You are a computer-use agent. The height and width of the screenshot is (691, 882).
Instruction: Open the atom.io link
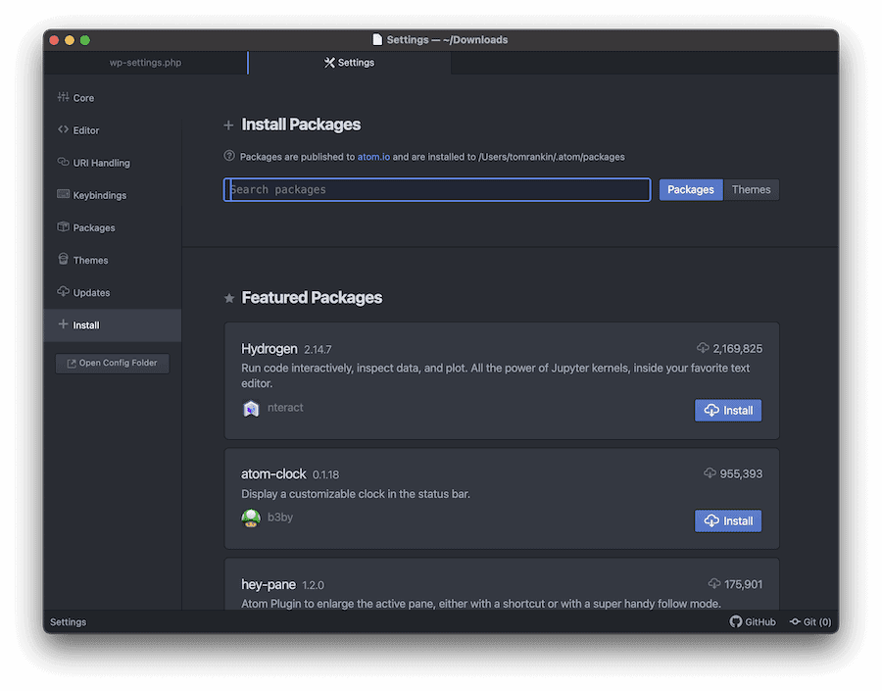coord(372,156)
